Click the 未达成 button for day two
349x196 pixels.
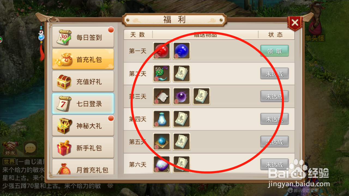(274, 73)
